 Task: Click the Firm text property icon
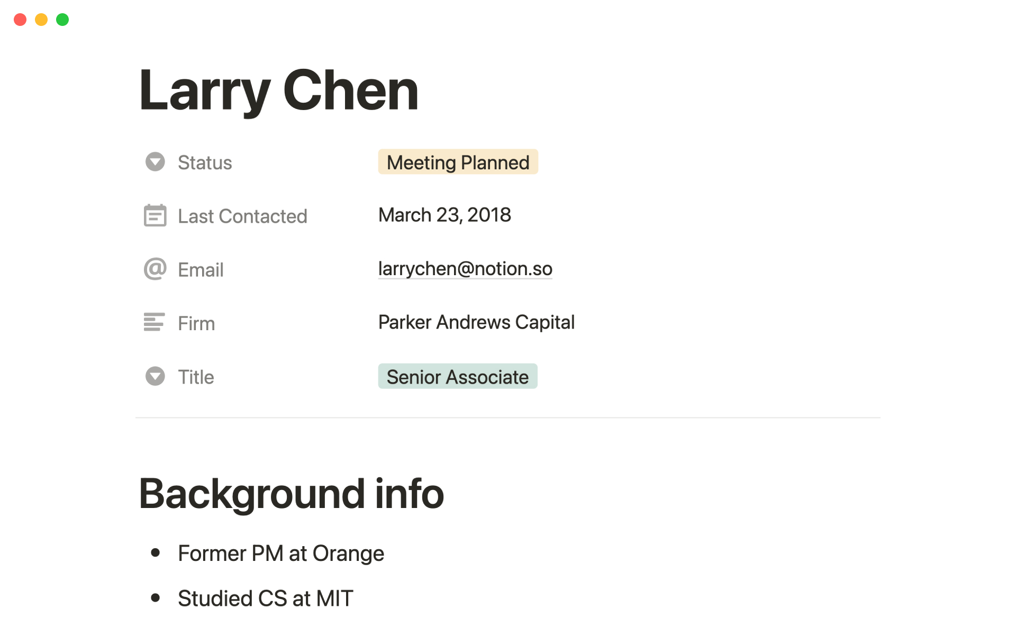[x=154, y=322]
